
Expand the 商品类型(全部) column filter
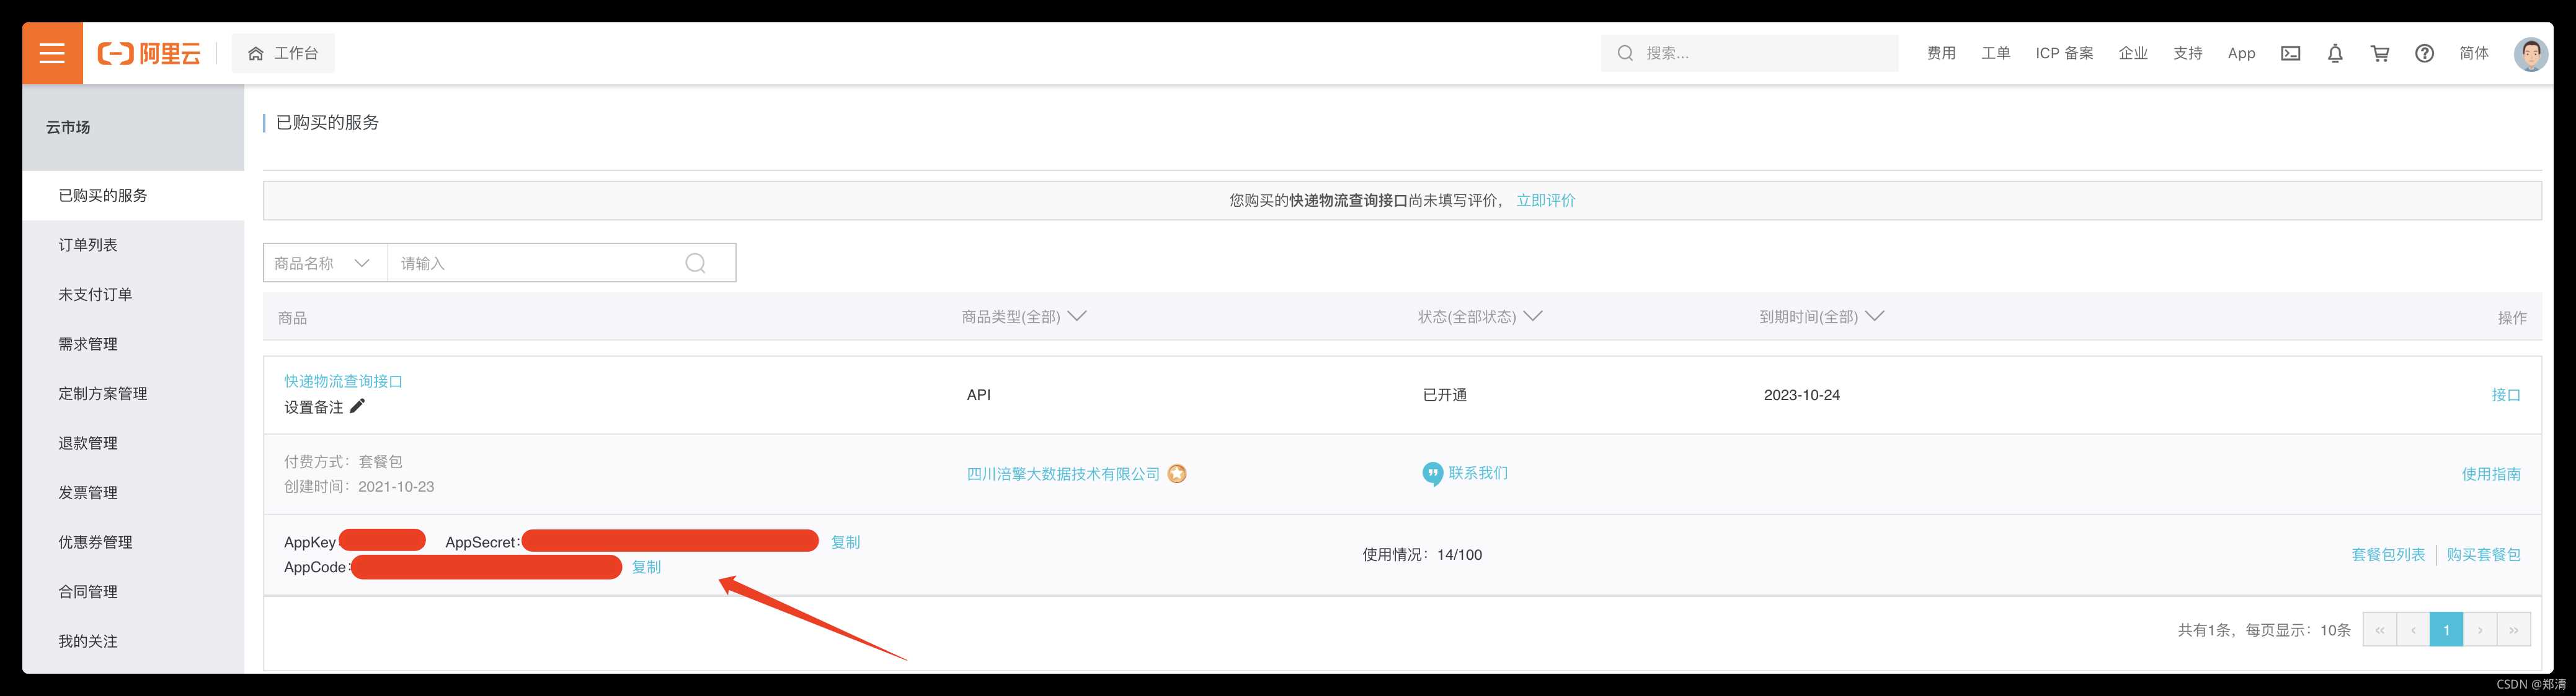pos(1023,316)
